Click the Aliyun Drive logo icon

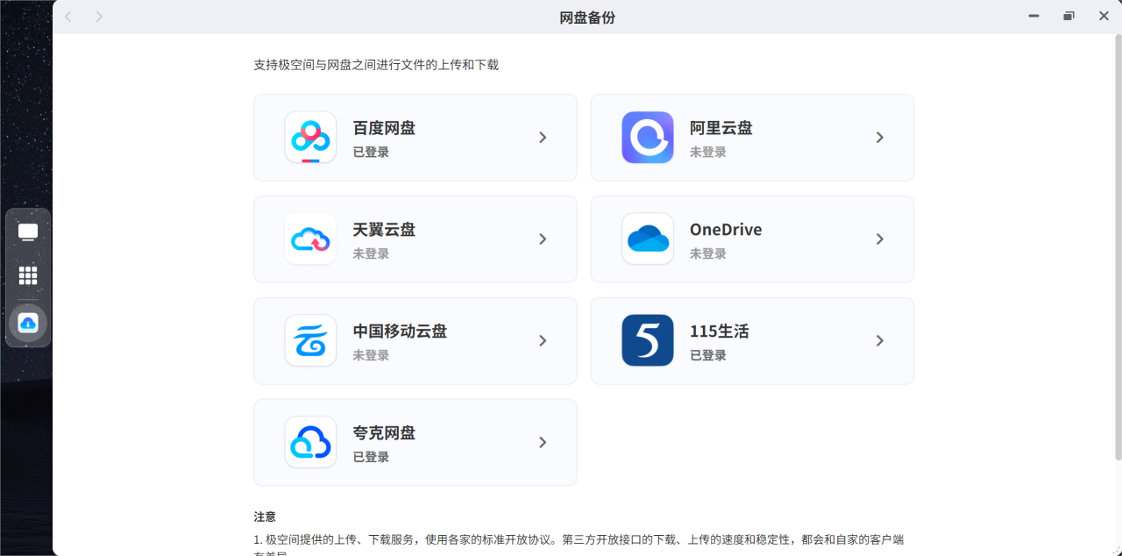(648, 137)
